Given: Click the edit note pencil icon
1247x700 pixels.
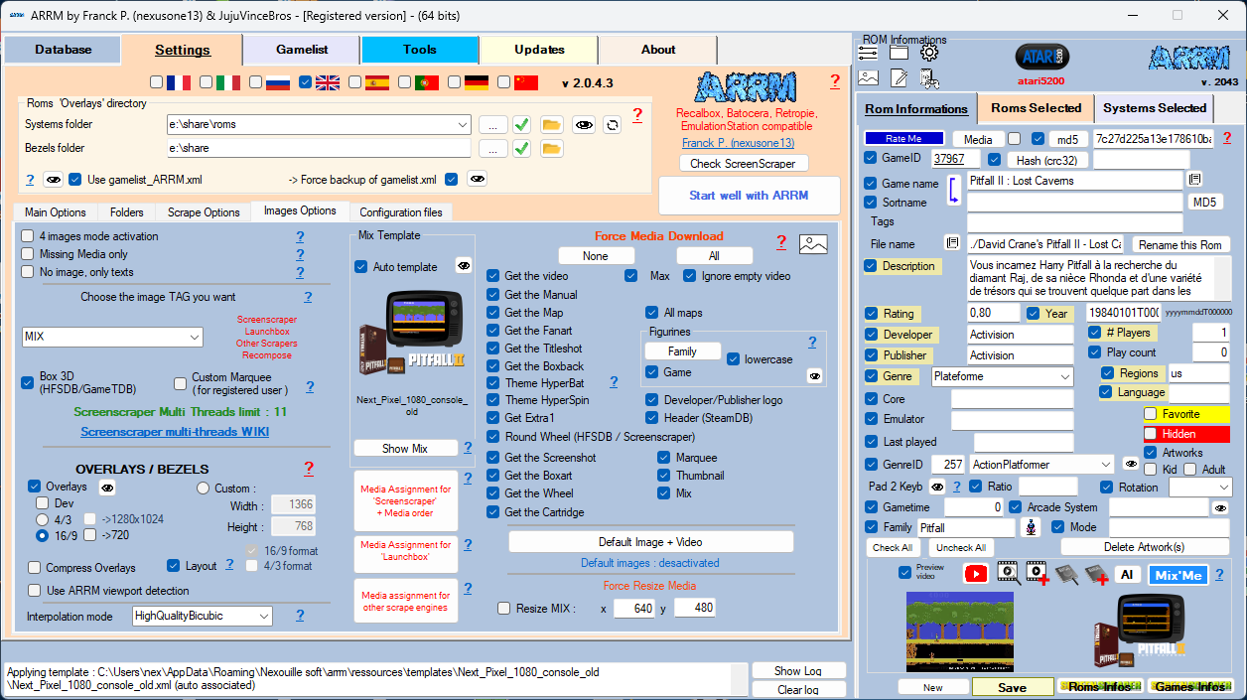Looking at the screenshot, I should 899,77.
